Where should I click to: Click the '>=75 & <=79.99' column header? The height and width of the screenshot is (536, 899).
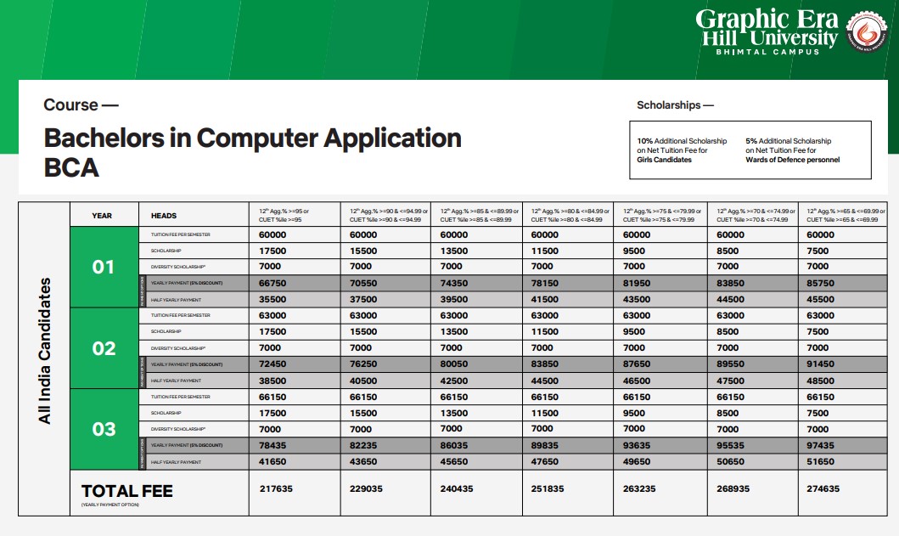point(661,215)
